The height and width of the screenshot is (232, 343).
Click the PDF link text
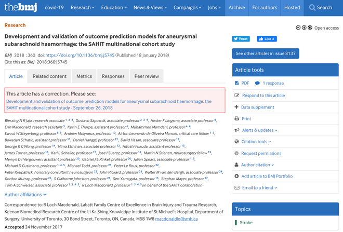245,83
